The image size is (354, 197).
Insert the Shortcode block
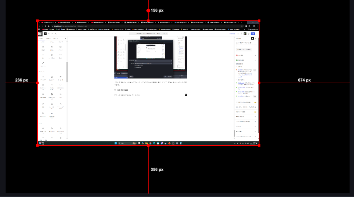point(52,105)
